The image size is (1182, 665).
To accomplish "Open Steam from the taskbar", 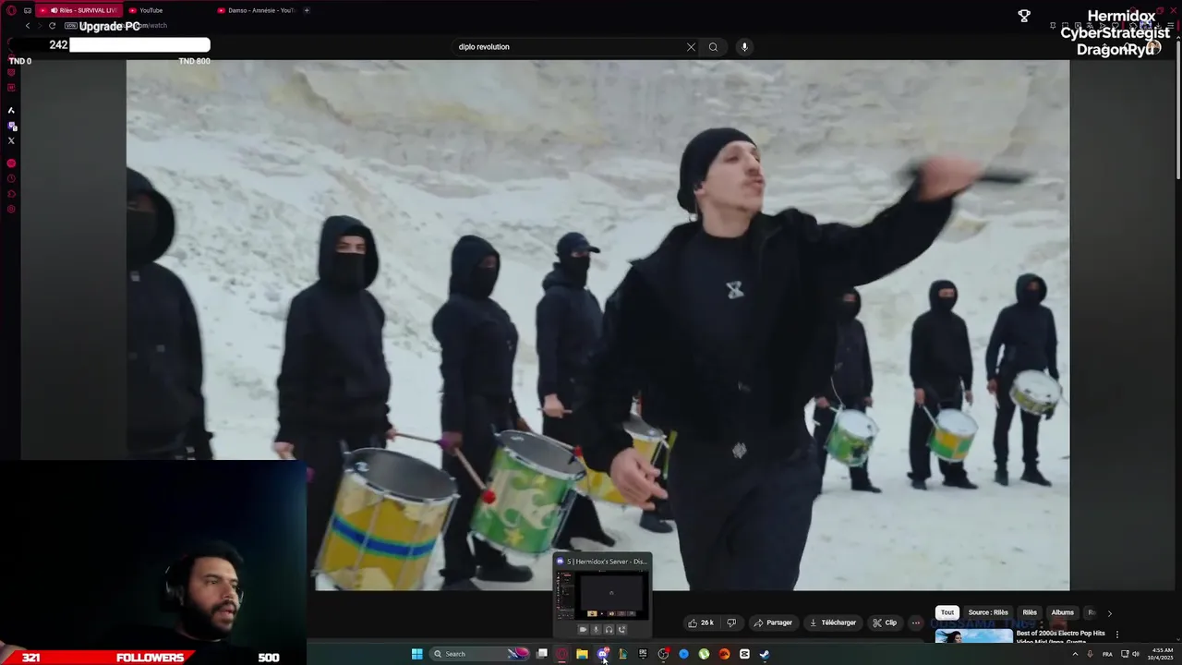I will [765, 654].
